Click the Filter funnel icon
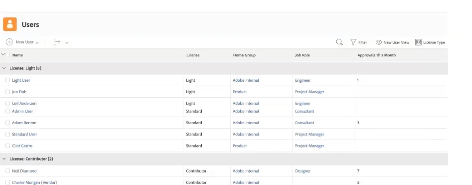Screen dimensions: 472x185 [x=353, y=42]
